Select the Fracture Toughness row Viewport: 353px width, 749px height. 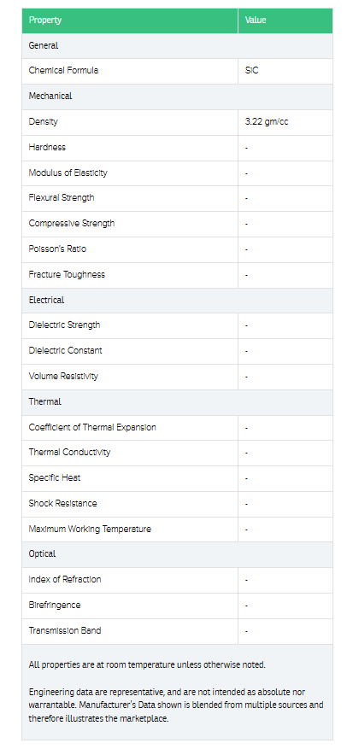coord(177,275)
